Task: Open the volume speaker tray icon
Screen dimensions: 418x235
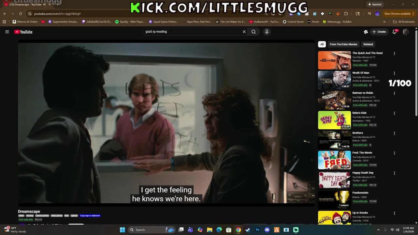Action: [x=397, y=230]
